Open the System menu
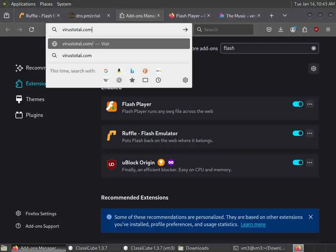 tap(64, 4)
